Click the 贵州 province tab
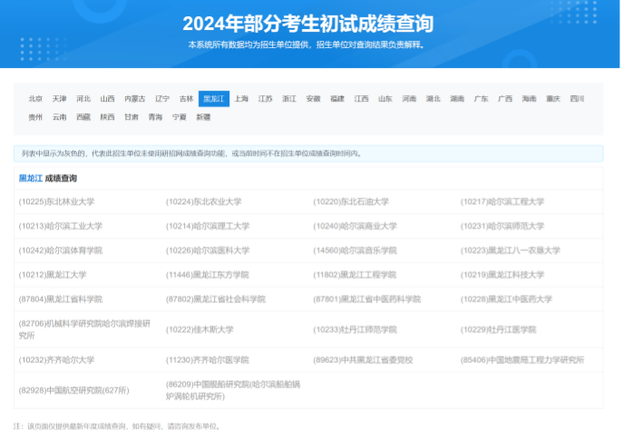 coord(35,117)
